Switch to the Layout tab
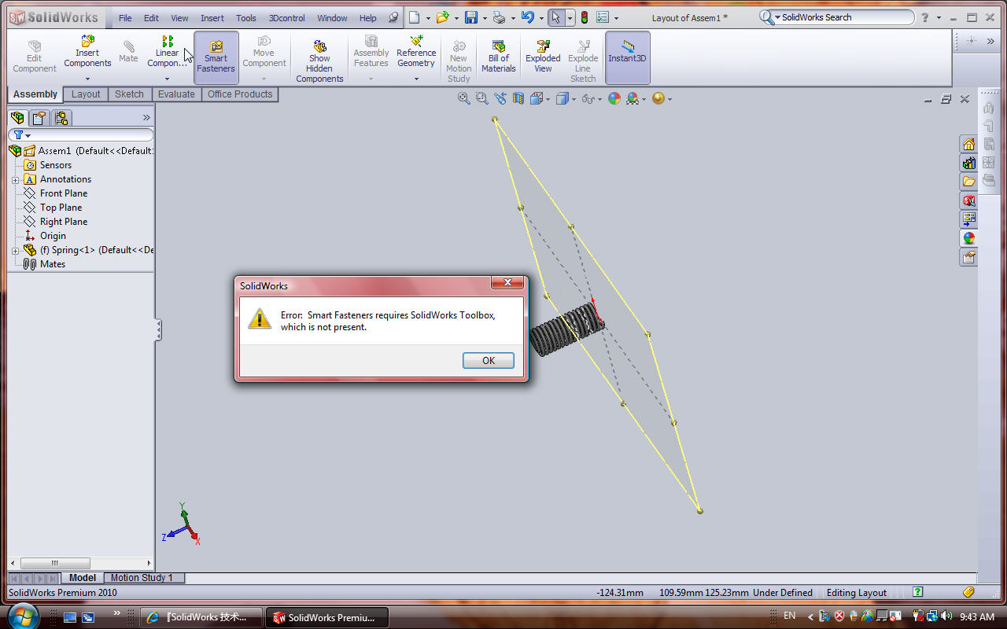This screenshot has width=1007, height=629. pos(86,94)
